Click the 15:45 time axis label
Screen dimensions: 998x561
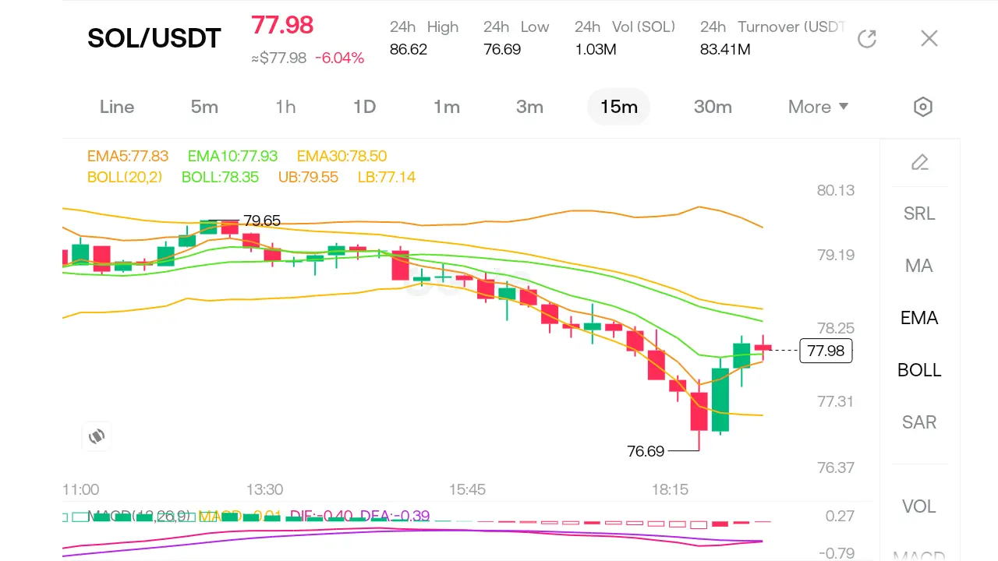pos(467,489)
